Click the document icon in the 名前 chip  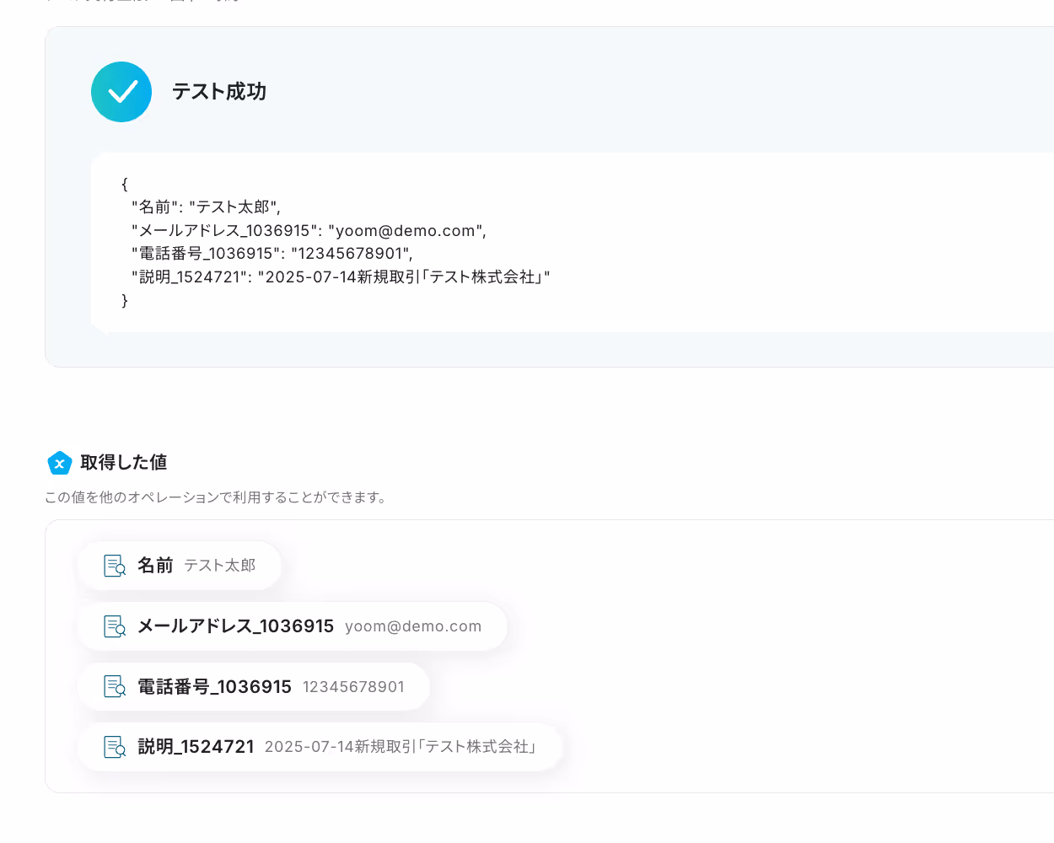click(x=115, y=566)
